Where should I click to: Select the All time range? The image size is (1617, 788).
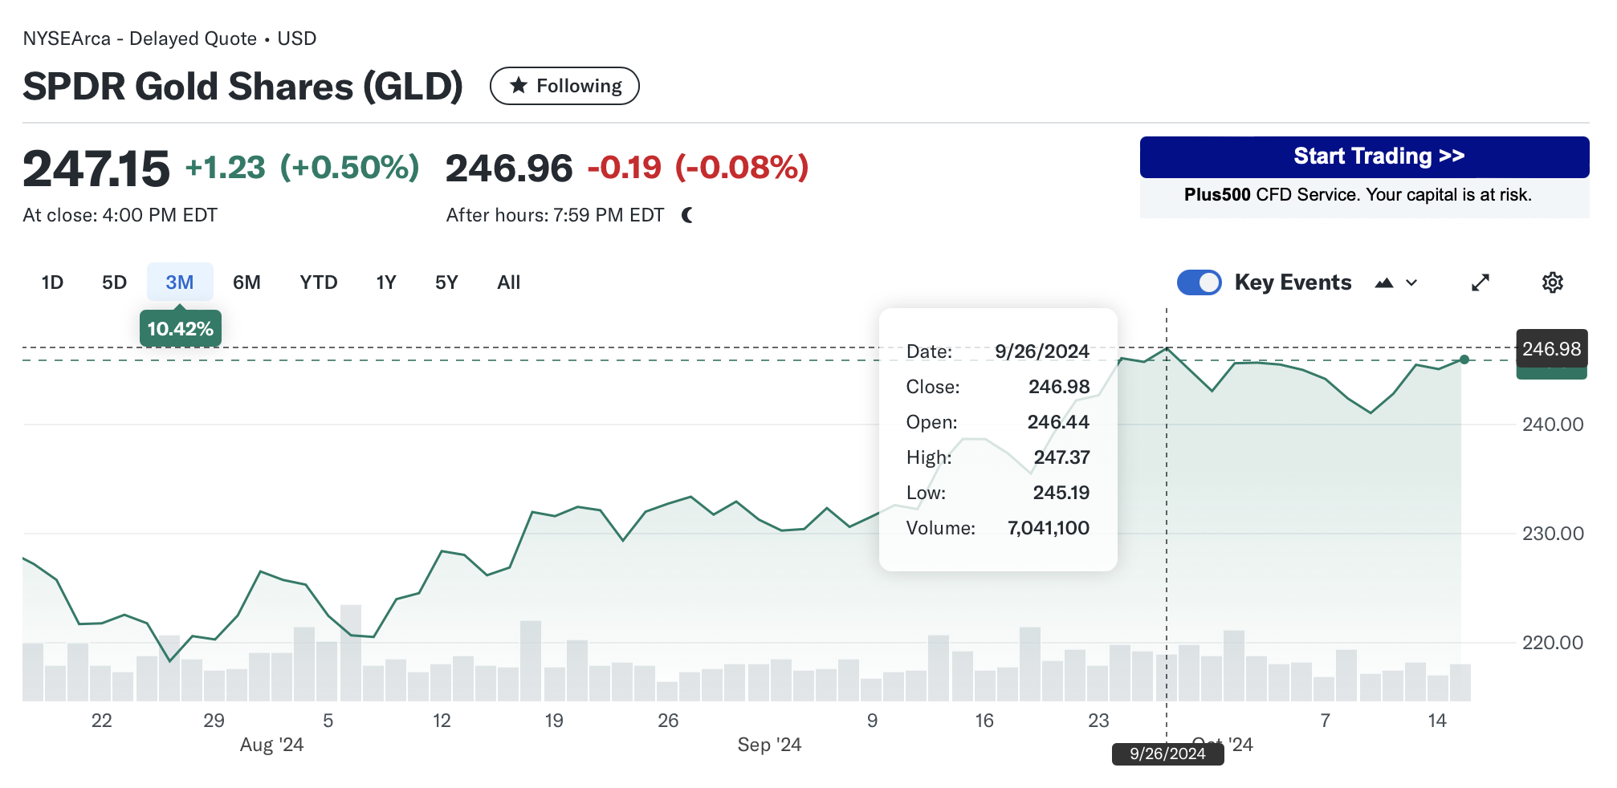[x=508, y=282]
